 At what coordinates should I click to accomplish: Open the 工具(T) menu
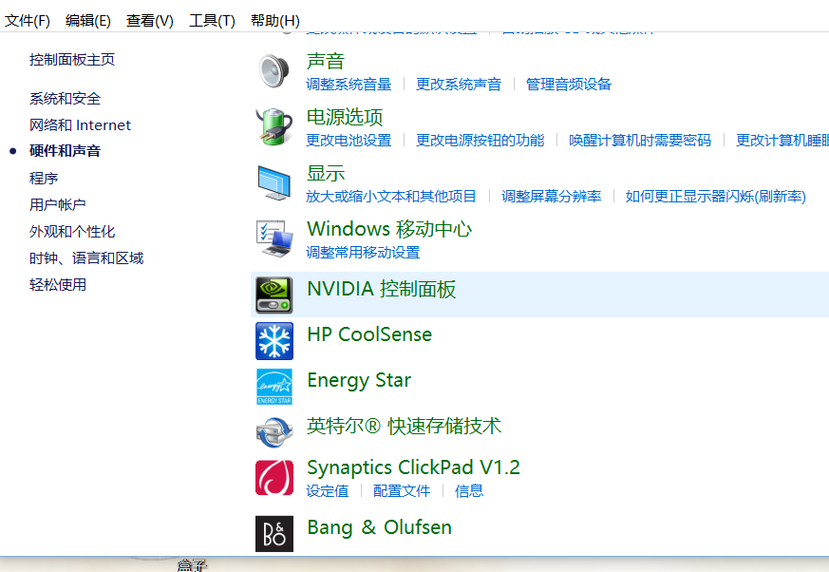pyautogui.click(x=212, y=21)
